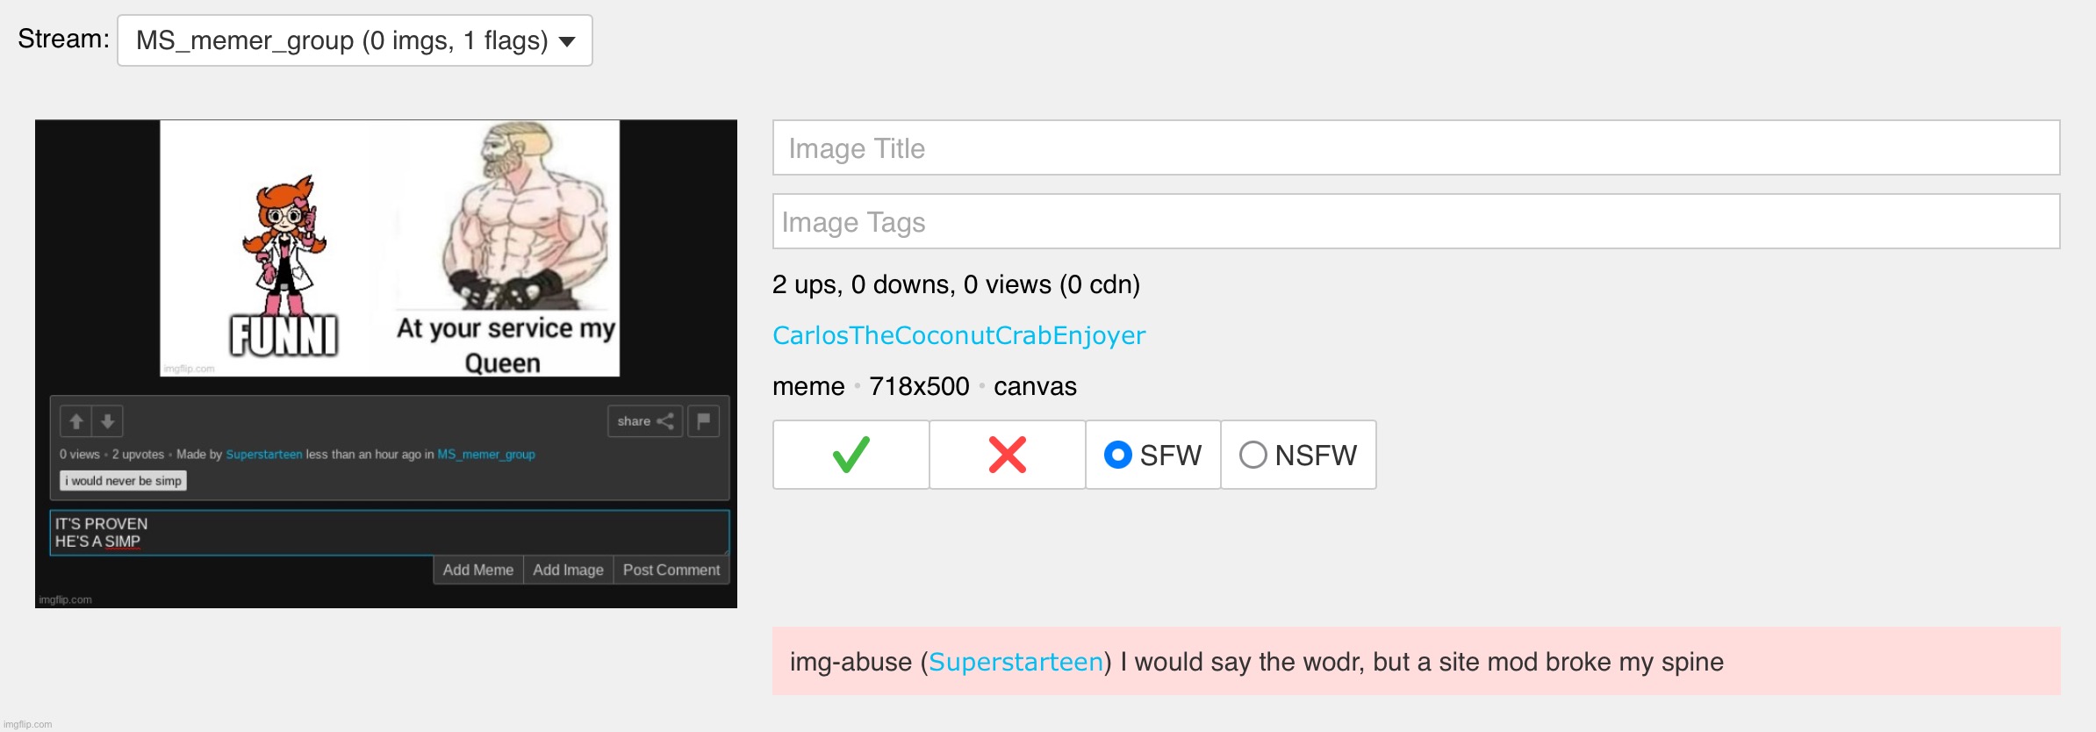Screen dimensions: 2096x732
Task: Click the 'i would never be simp' tag
Action: coord(123,481)
